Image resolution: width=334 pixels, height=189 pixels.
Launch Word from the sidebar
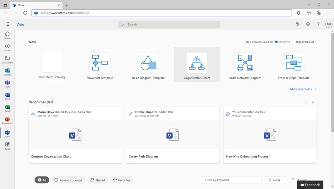[7, 96]
